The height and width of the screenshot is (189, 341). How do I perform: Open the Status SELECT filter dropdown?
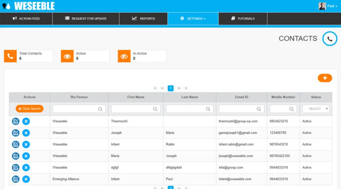[316, 109]
